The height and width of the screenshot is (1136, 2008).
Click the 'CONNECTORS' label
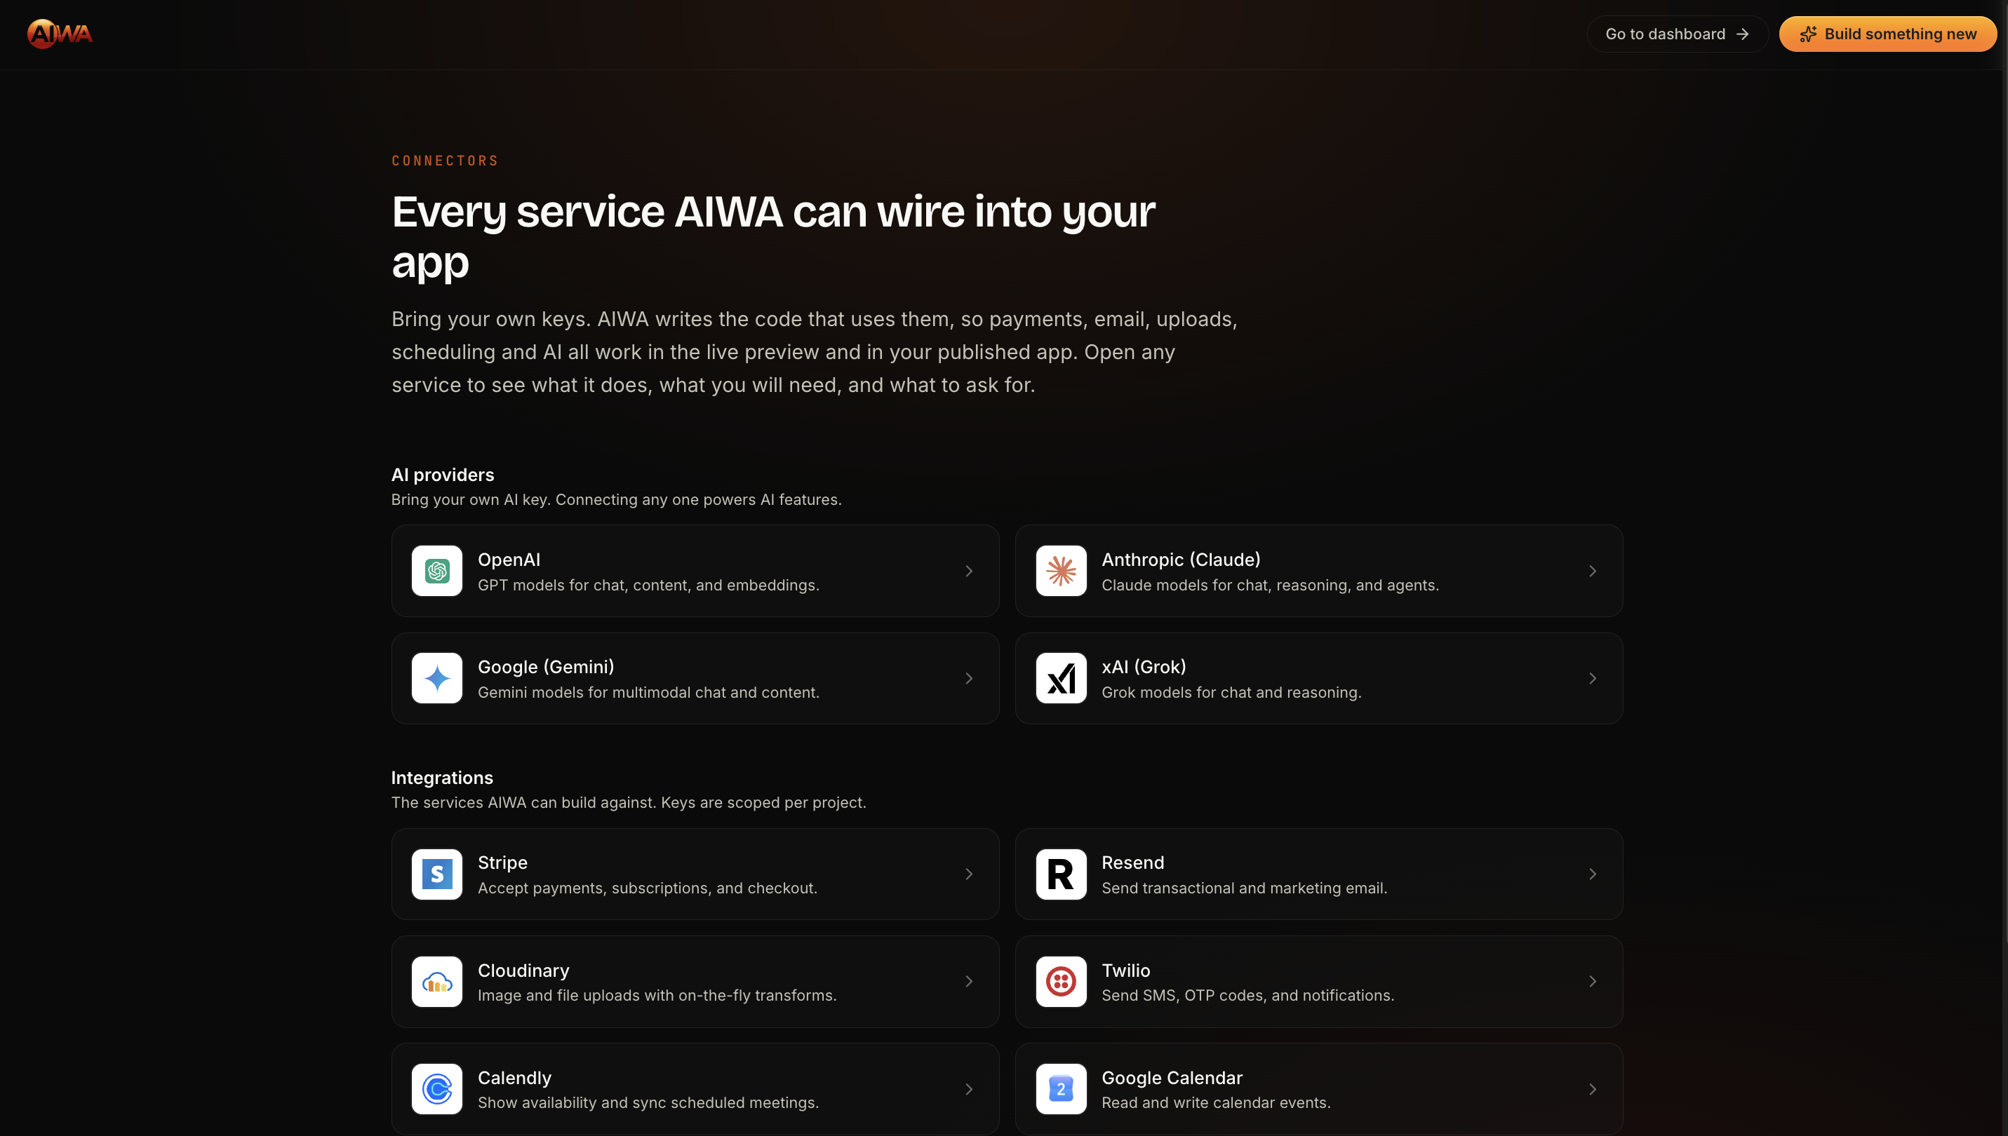tap(445, 161)
